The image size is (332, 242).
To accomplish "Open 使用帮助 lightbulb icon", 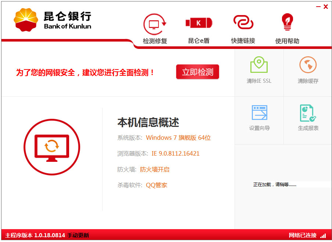I will pos(287,23).
